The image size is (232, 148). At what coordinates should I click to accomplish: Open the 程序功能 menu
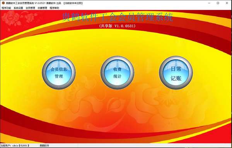(x=6, y=8)
